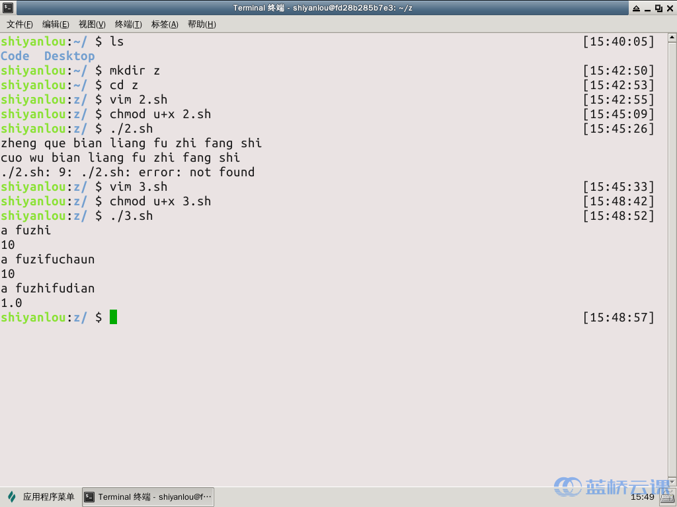The image size is (677, 507).
Task: Click the shade (roll up) window button
Action: tap(636, 8)
